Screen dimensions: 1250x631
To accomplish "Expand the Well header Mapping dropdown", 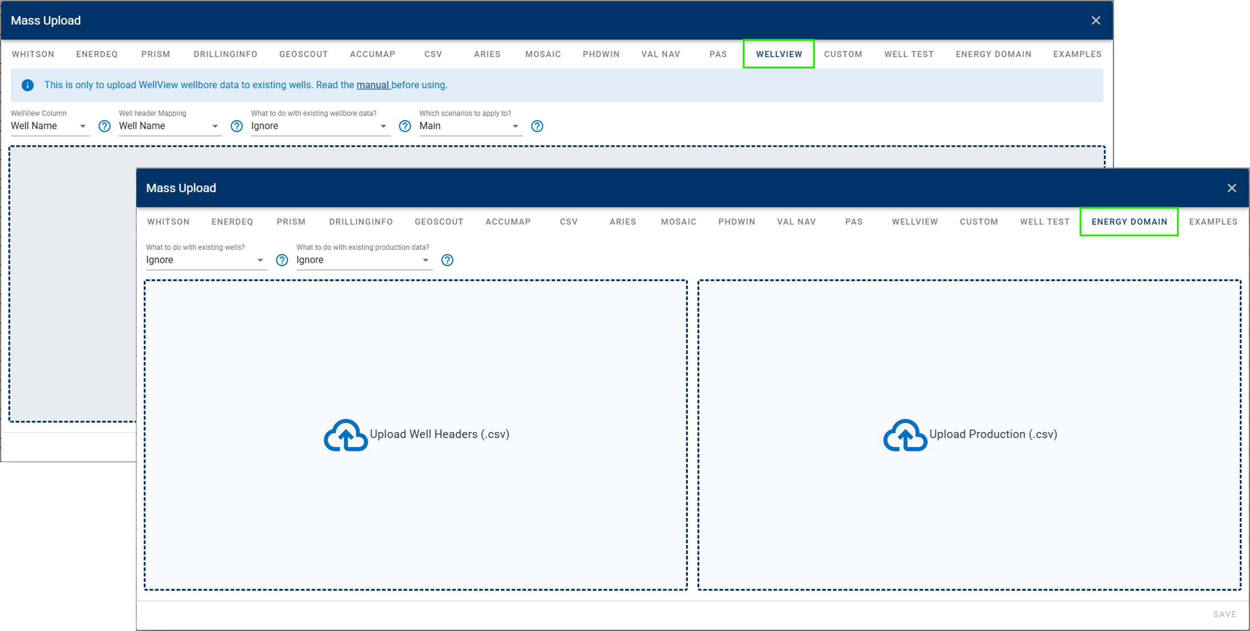I will (170, 126).
